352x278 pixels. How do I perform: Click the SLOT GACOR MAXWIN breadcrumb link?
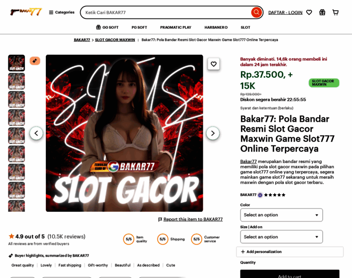pyautogui.click(x=115, y=40)
